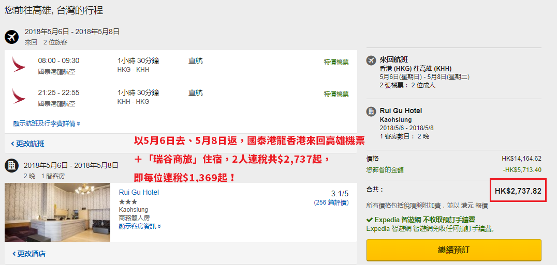Click Rui Gu Hotel heading in sidebar
This screenshot has width=557, height=265.
tap(401, 111)
